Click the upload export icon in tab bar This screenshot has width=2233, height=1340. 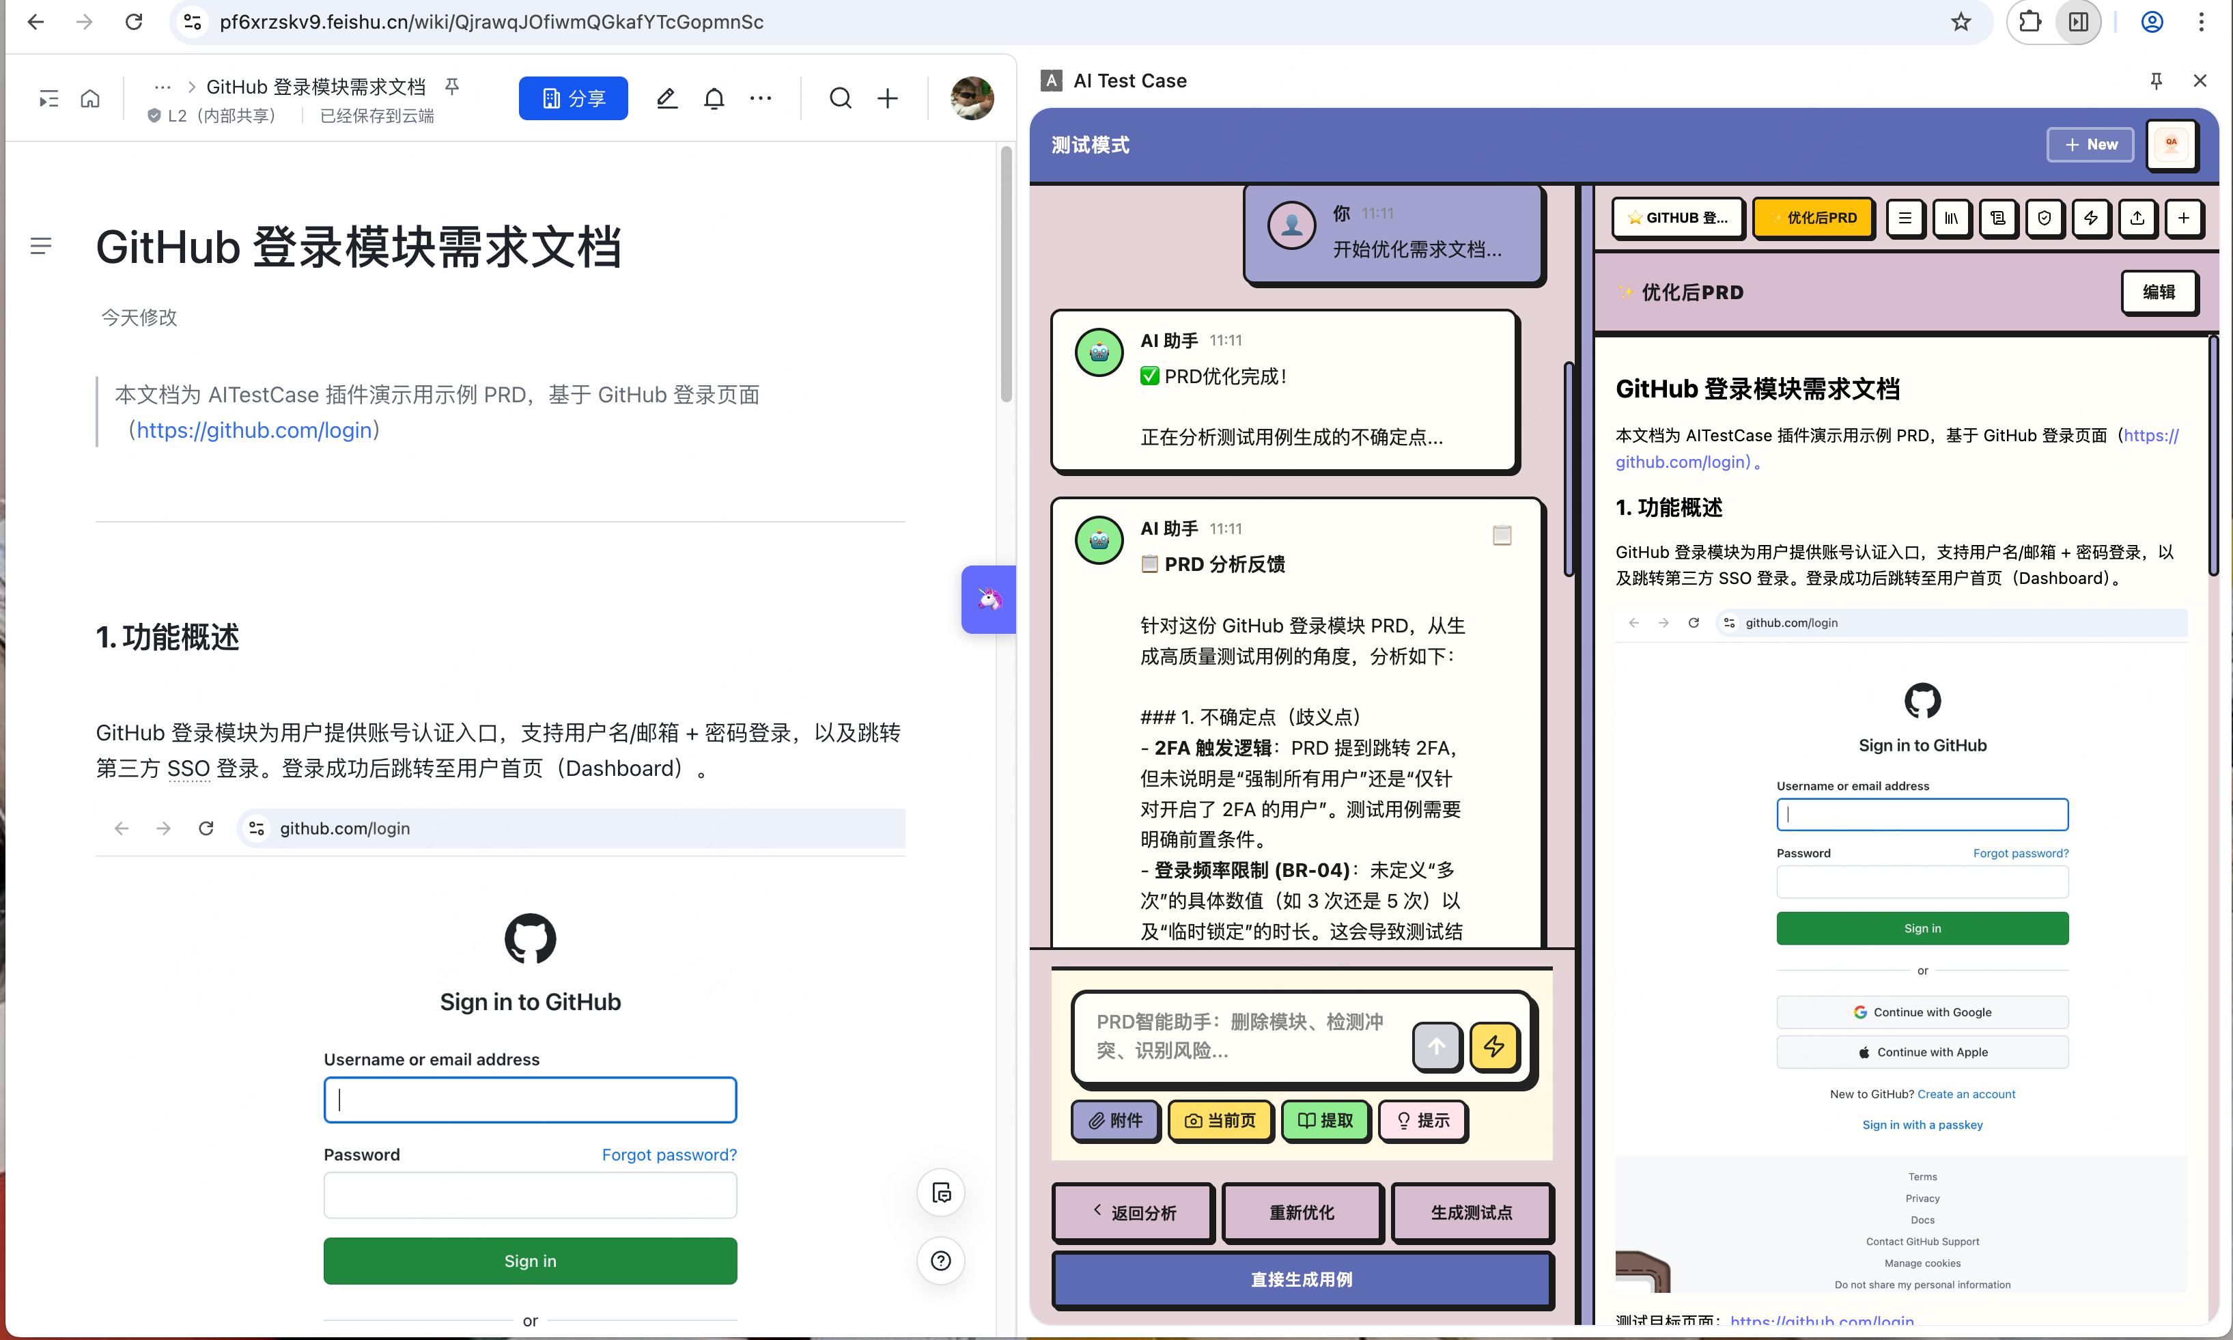(2137, 218)
